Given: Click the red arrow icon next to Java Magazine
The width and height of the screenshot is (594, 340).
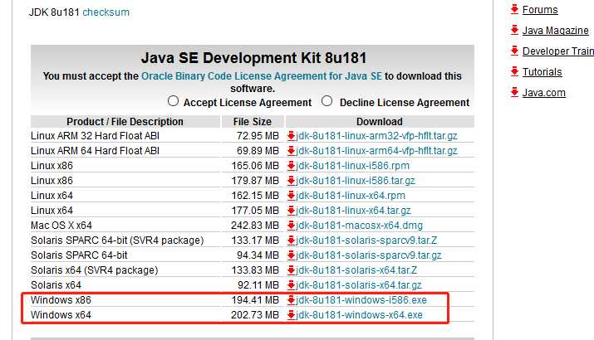Looking at the screenshot, I should coord(514,30).
